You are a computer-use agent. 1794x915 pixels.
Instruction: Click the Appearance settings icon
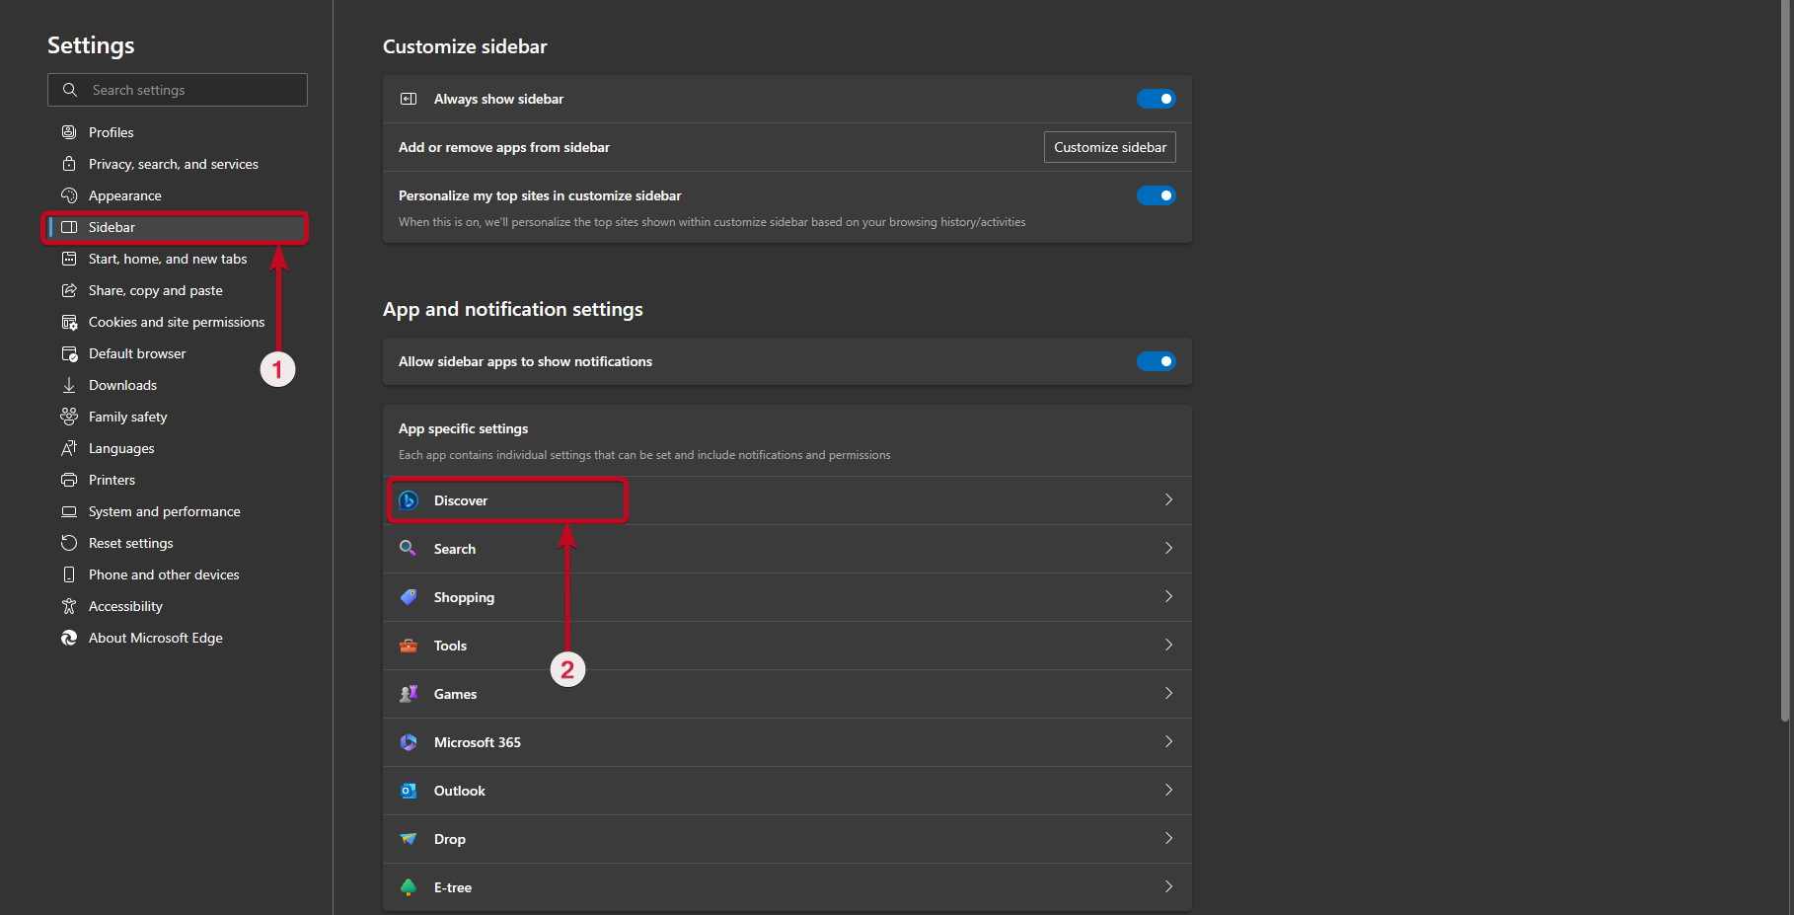point(68,194)
